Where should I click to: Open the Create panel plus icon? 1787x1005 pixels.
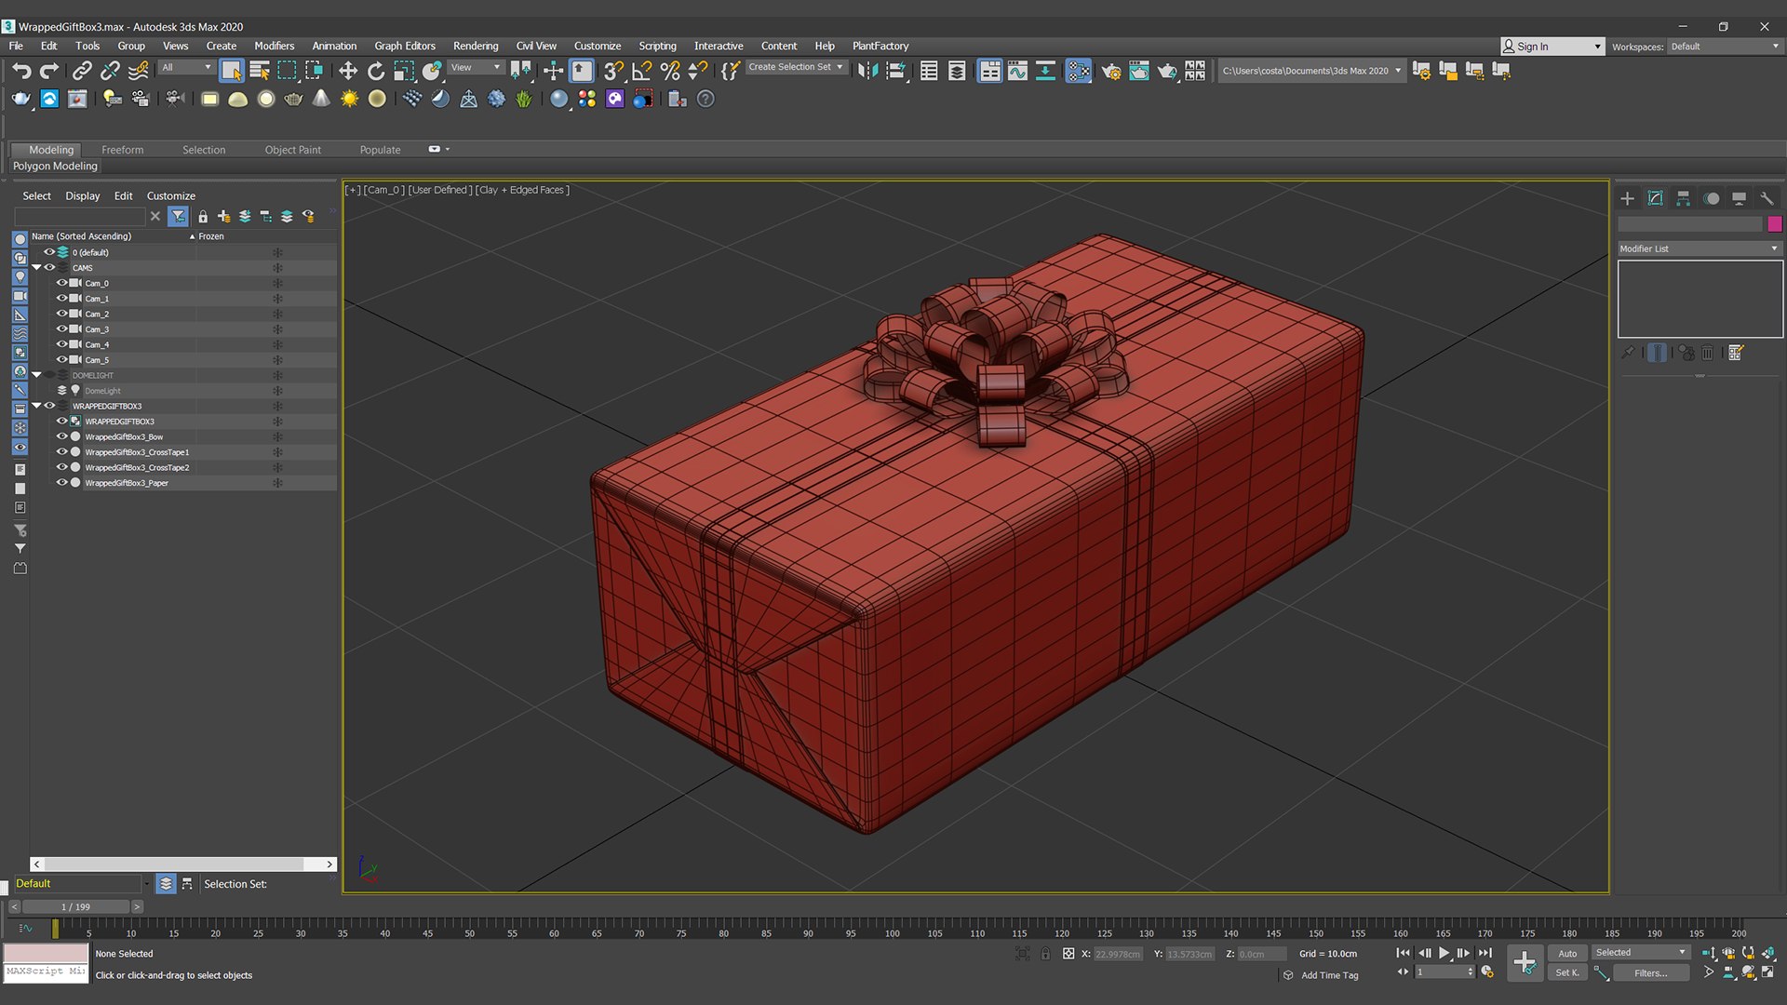(1627, 198)
